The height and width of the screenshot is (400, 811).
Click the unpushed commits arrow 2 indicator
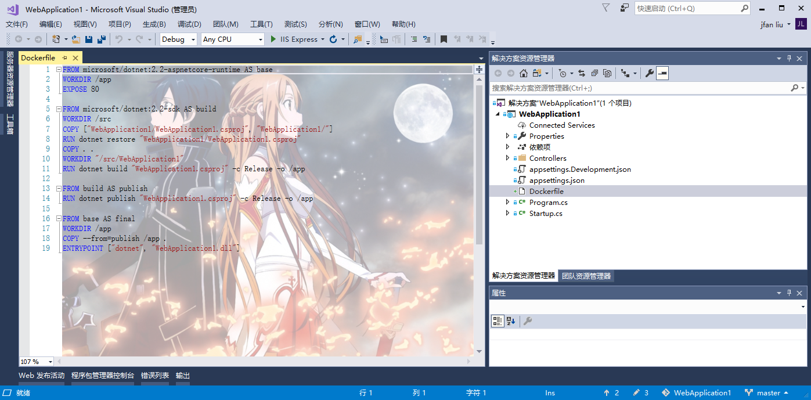coord(611,393)
